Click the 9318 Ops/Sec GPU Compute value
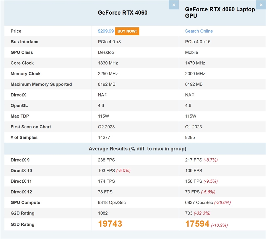 [112, 202]
